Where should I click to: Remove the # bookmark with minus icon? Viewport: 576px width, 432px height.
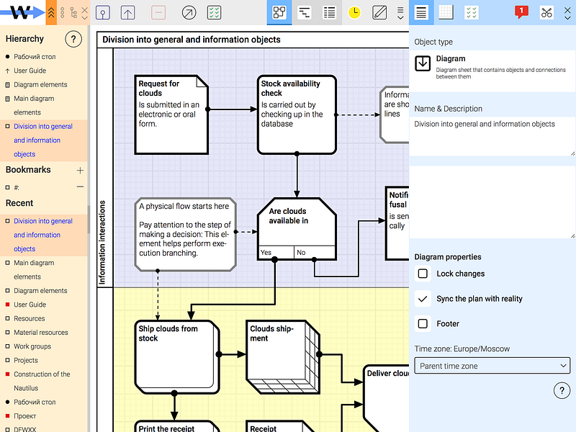pyautogui.click(x=80, y=187)
